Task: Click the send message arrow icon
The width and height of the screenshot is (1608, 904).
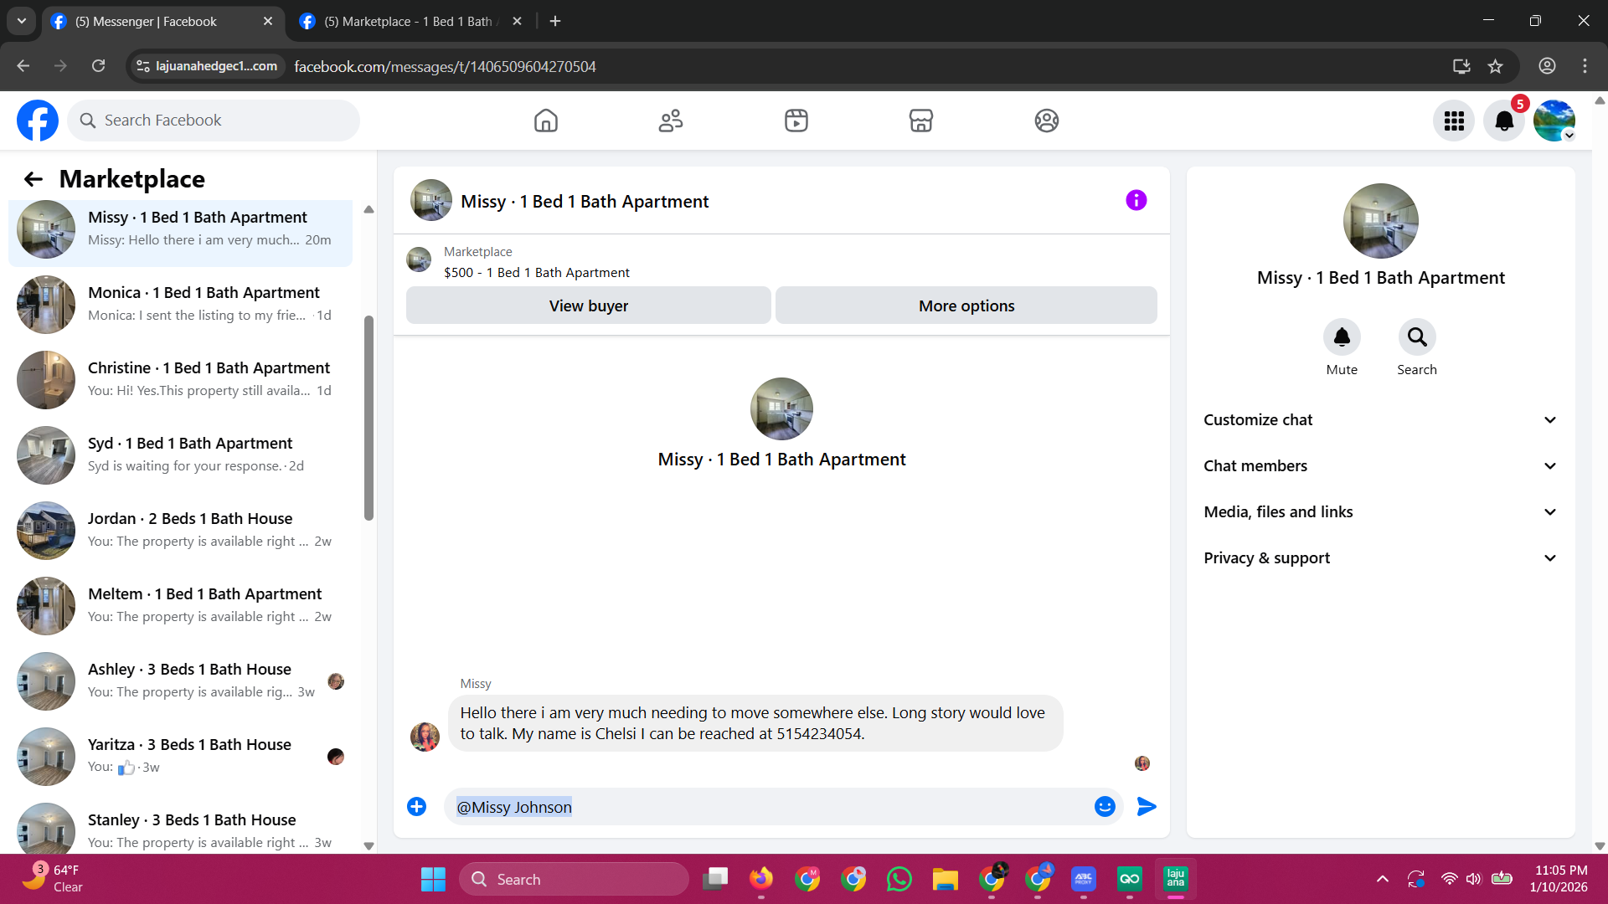Action: pyautogui.click(x=1147, y=806)
